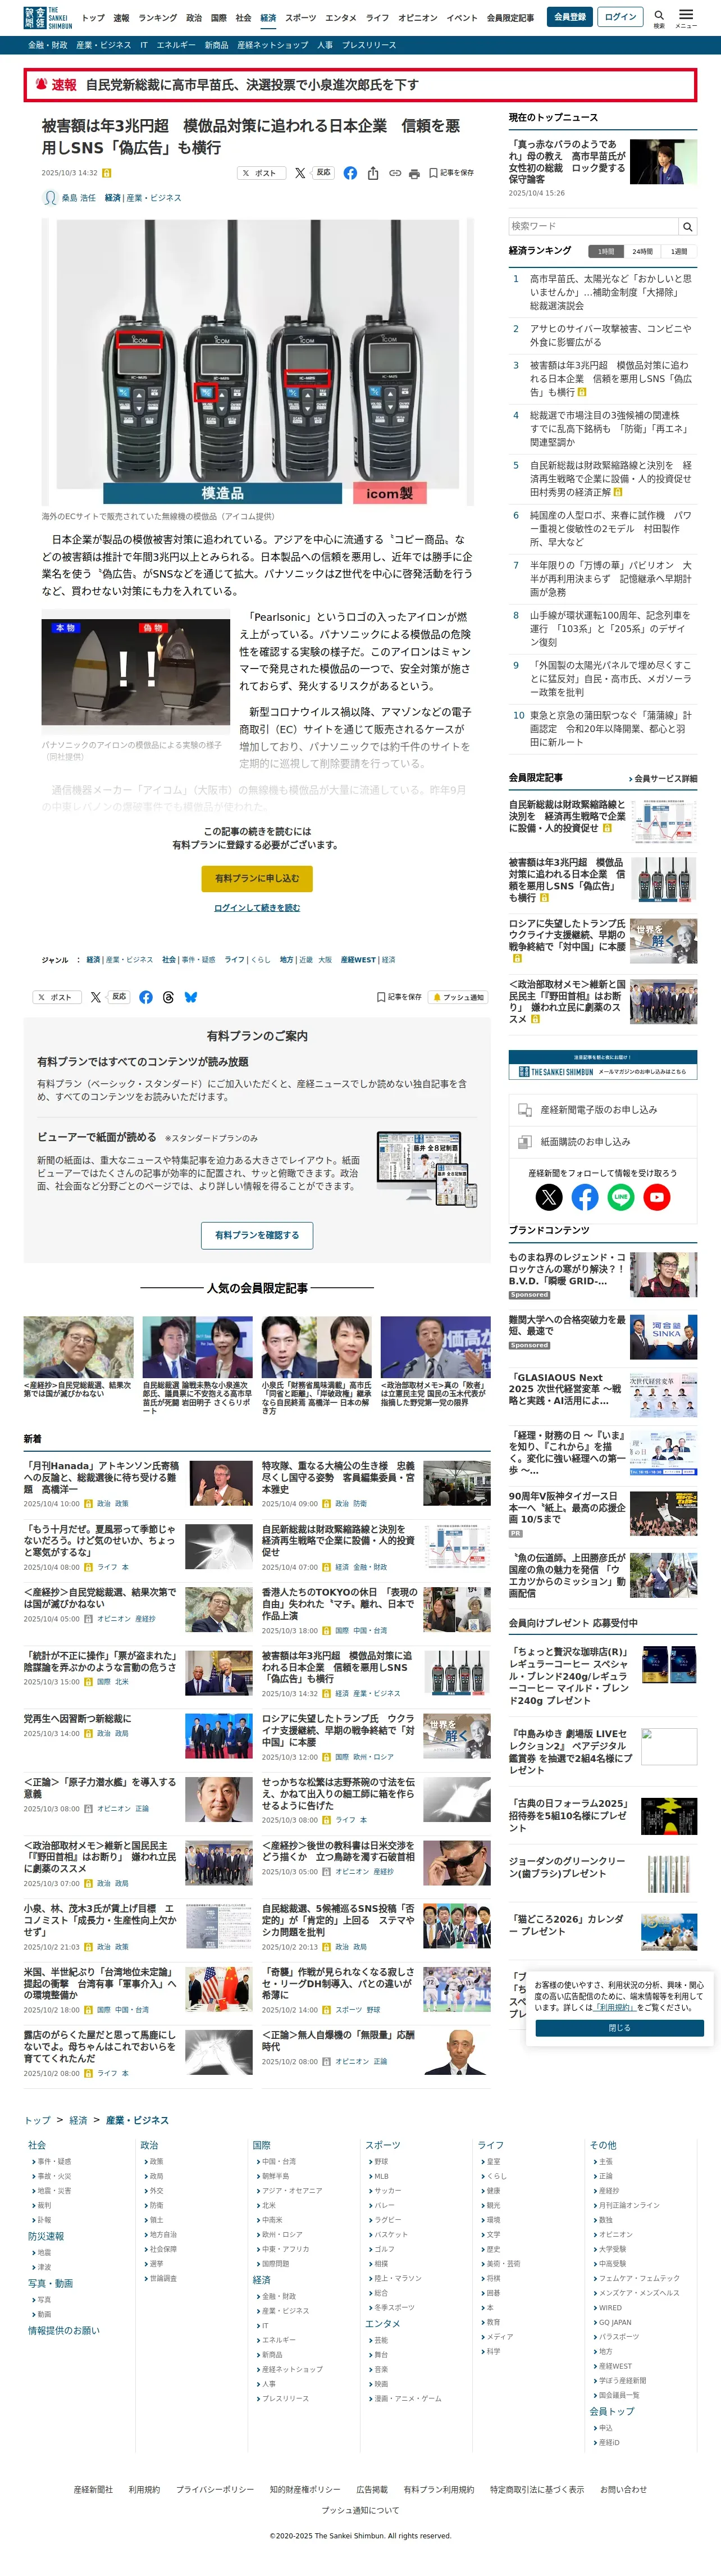Click bottom X 反応 icon
Viewport: 721px width, 2576px height.
point(96,997)
